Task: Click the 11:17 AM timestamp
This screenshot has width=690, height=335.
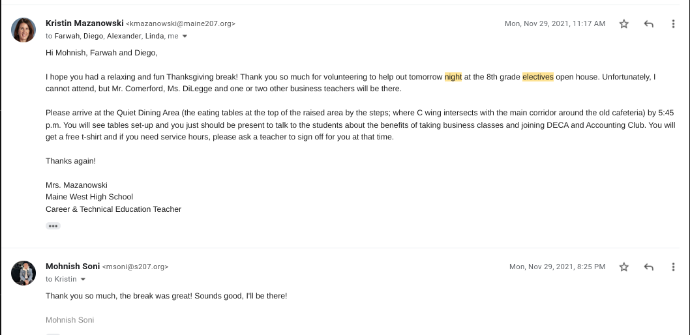Action: (x=554, y=24)
